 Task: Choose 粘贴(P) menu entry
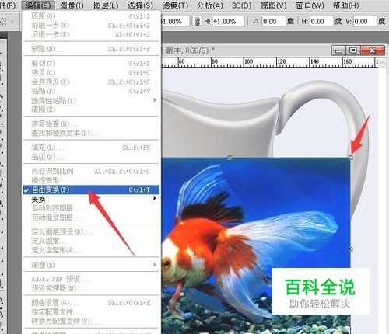point(91,91)
